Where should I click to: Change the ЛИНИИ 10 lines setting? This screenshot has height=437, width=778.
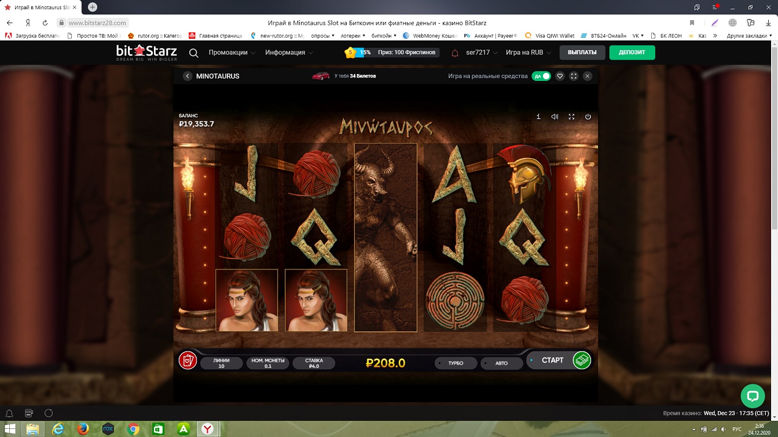click(x=221, y=363)
